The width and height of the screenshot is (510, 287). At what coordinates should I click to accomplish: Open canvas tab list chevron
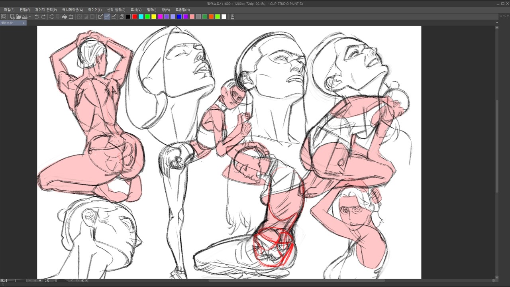pos(497,23)
